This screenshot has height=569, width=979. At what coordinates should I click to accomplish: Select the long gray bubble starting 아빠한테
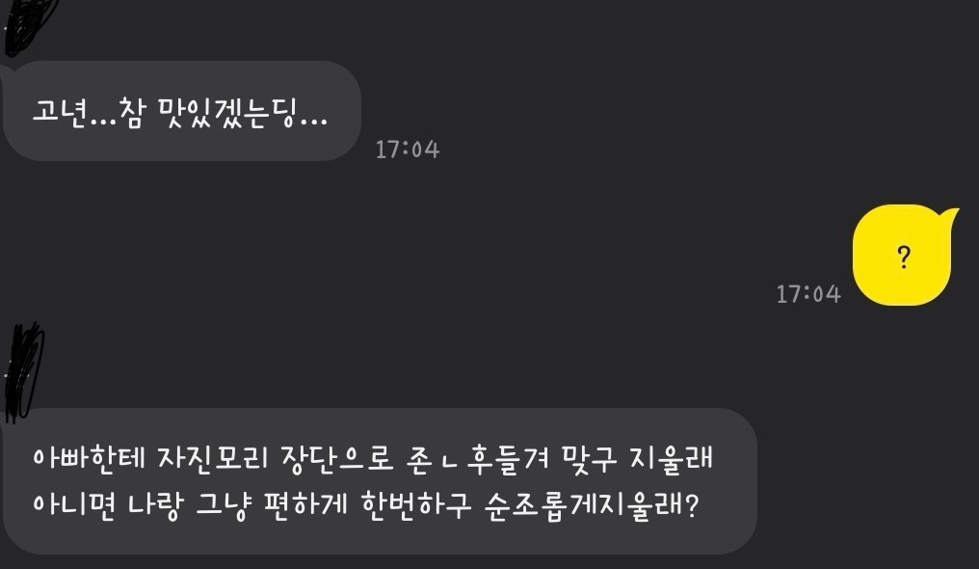(x=381, y=481)
